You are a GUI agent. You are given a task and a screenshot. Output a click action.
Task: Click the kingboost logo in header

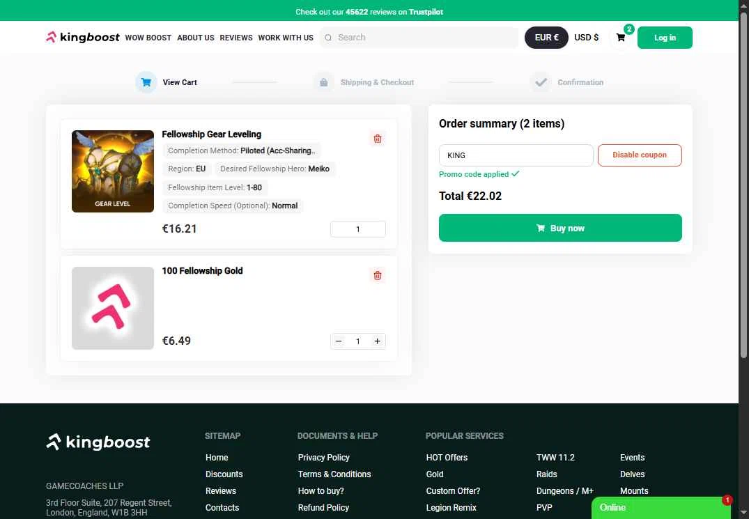point(83,37)
